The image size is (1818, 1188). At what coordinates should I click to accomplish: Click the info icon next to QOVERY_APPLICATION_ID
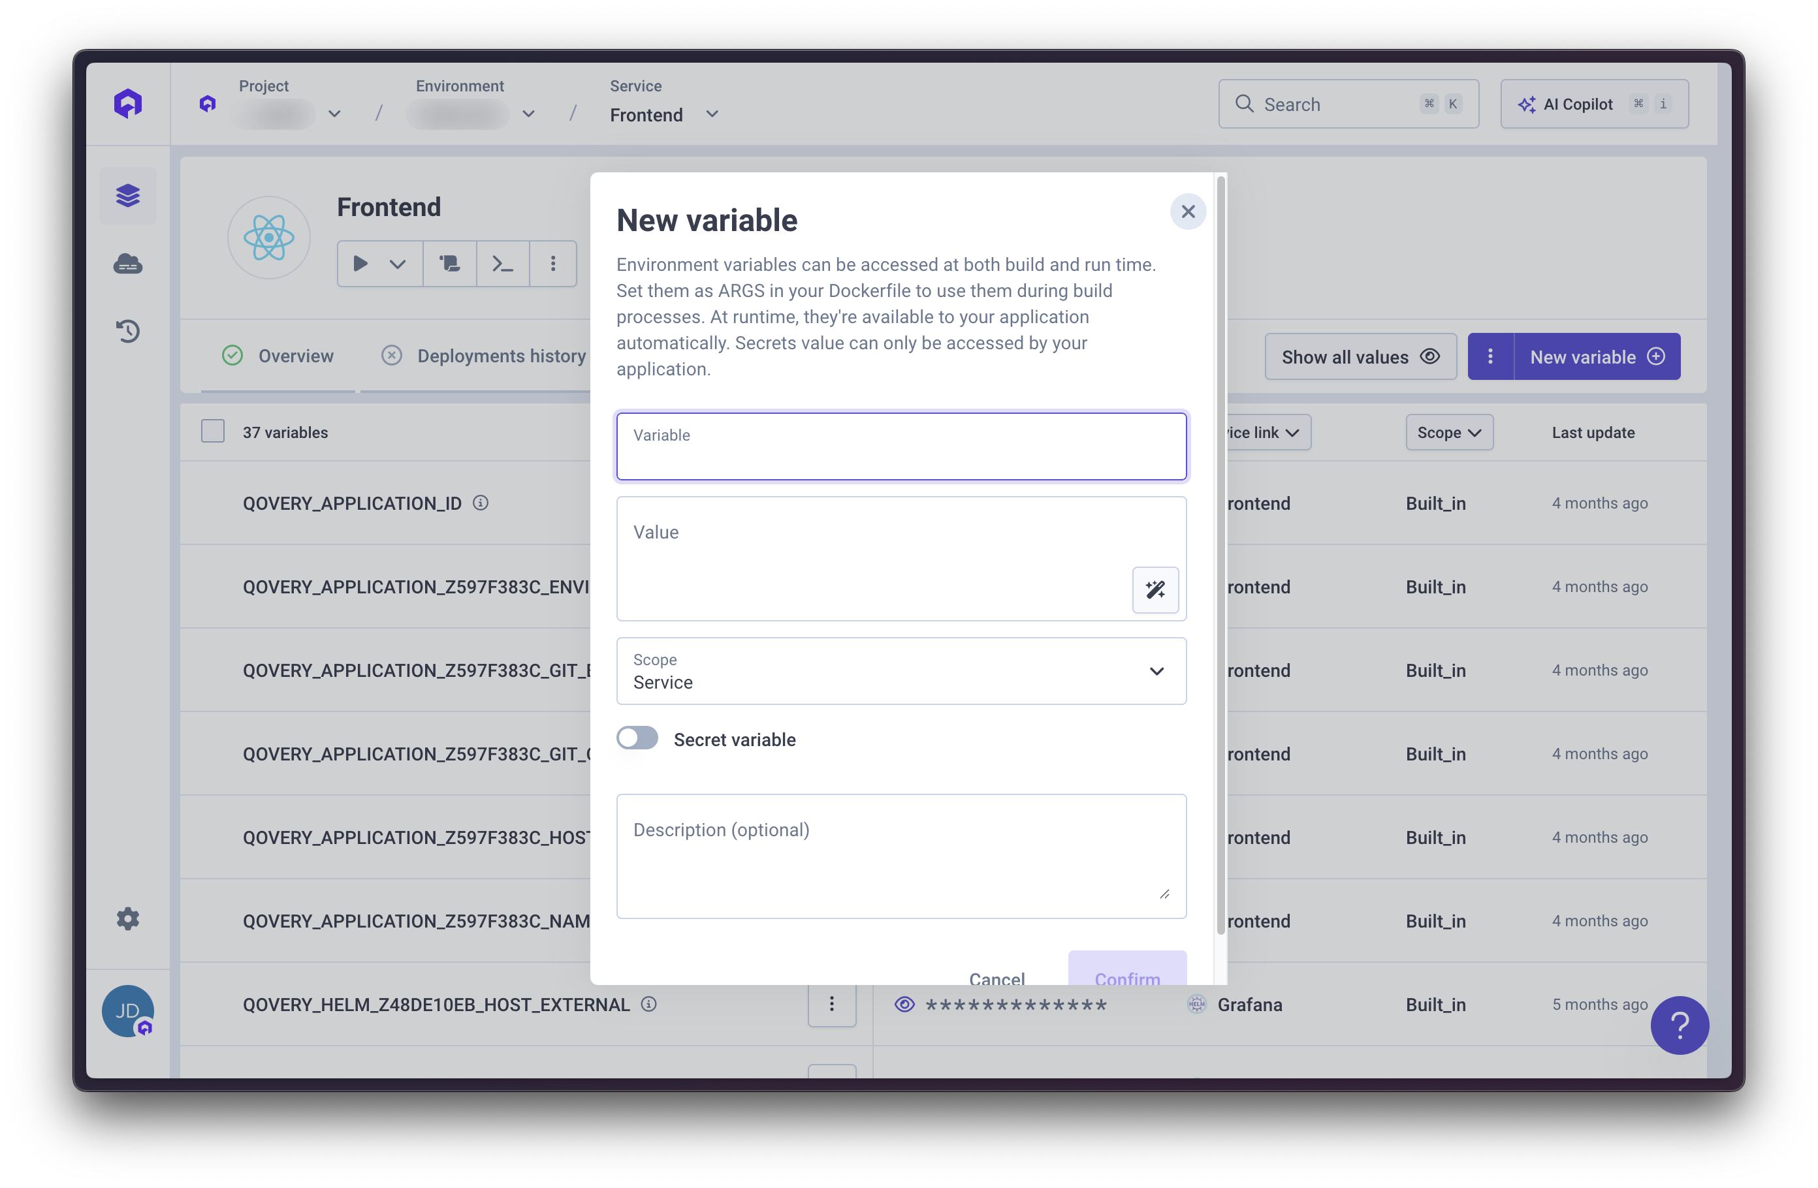[481, 503]
